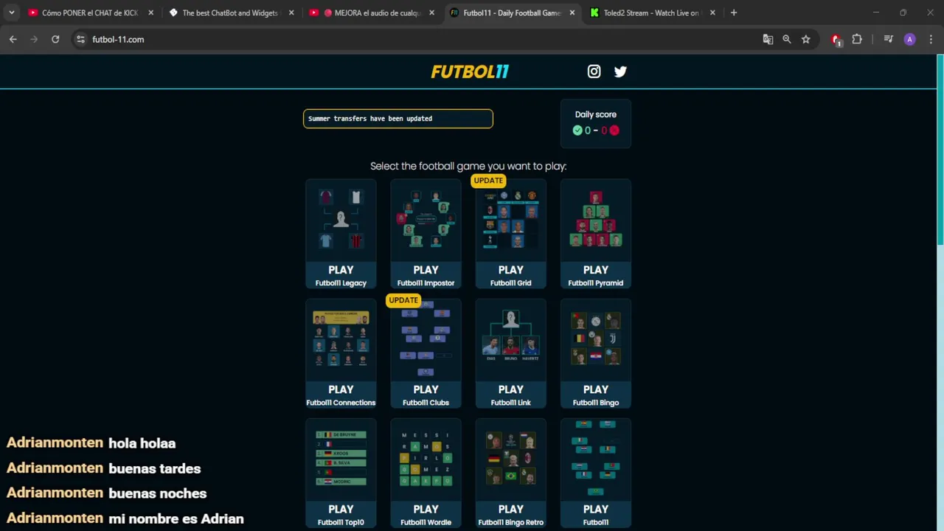The height and width of the screenshot is (531, 944).
Task: Play Futbol11 Clubs
Action: coord(426,395)
